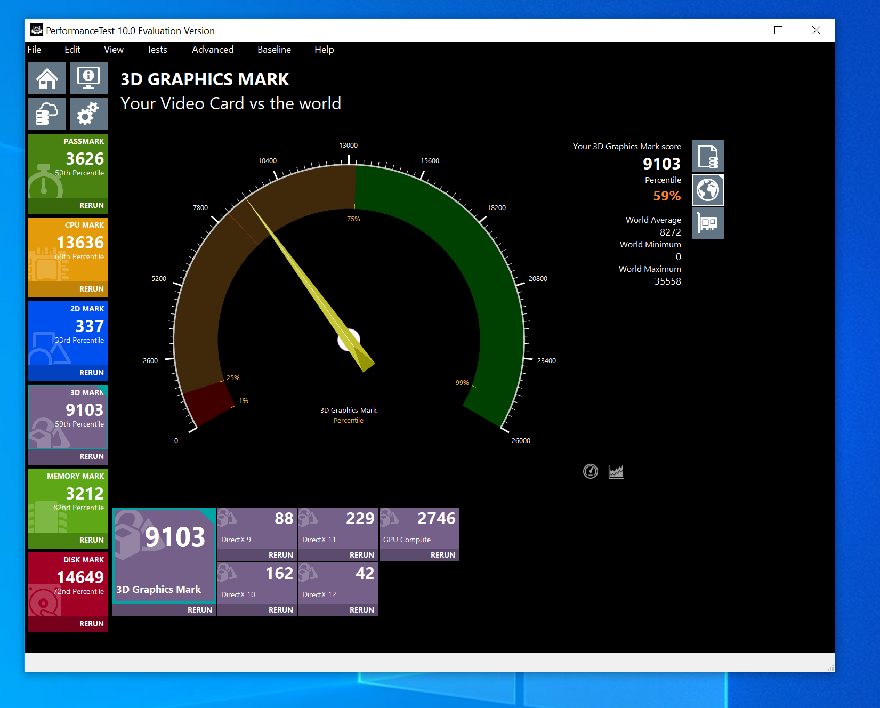
Task: Open the File menu
Action: click(x=34, y=50)
